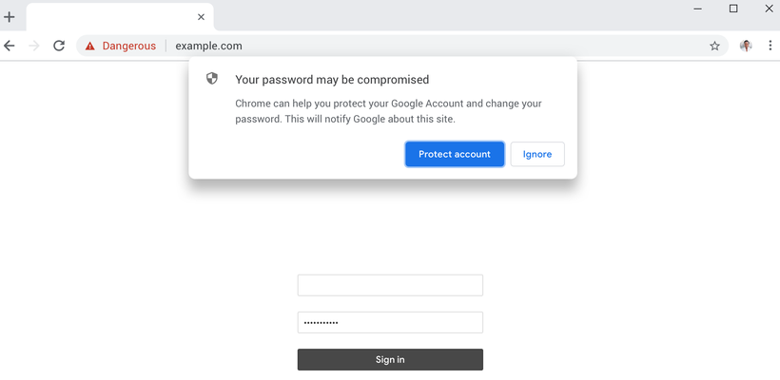Reload the page

(59, 47)
